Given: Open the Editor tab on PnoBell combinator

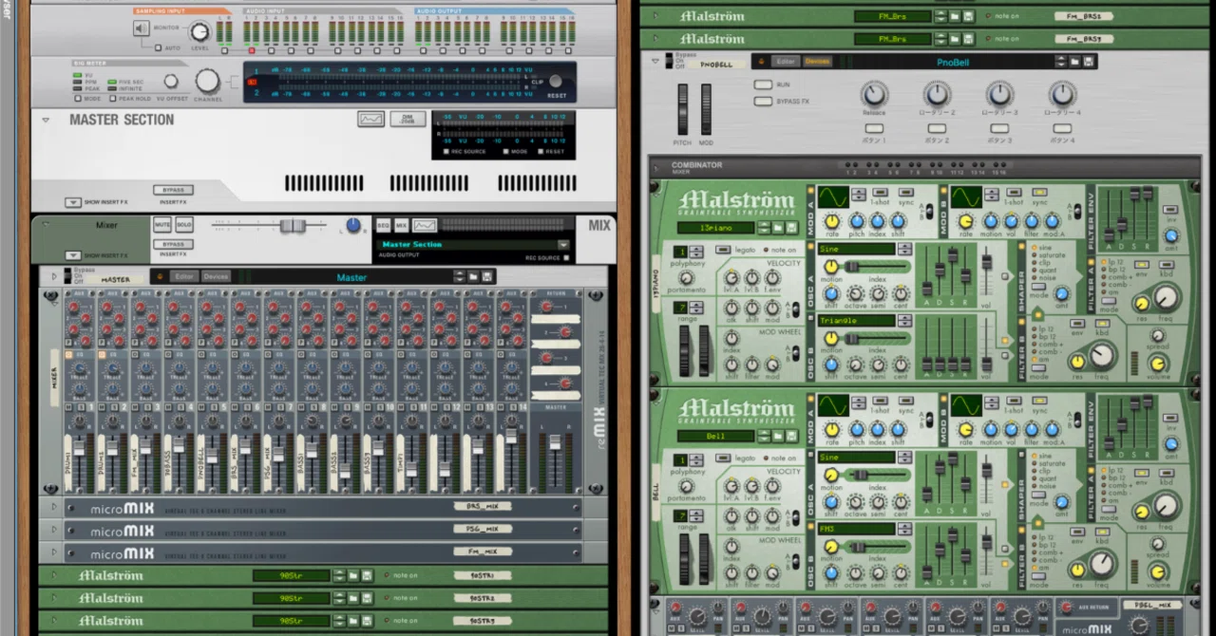Looking at the screenshot, I should click(x=786, y=61).
